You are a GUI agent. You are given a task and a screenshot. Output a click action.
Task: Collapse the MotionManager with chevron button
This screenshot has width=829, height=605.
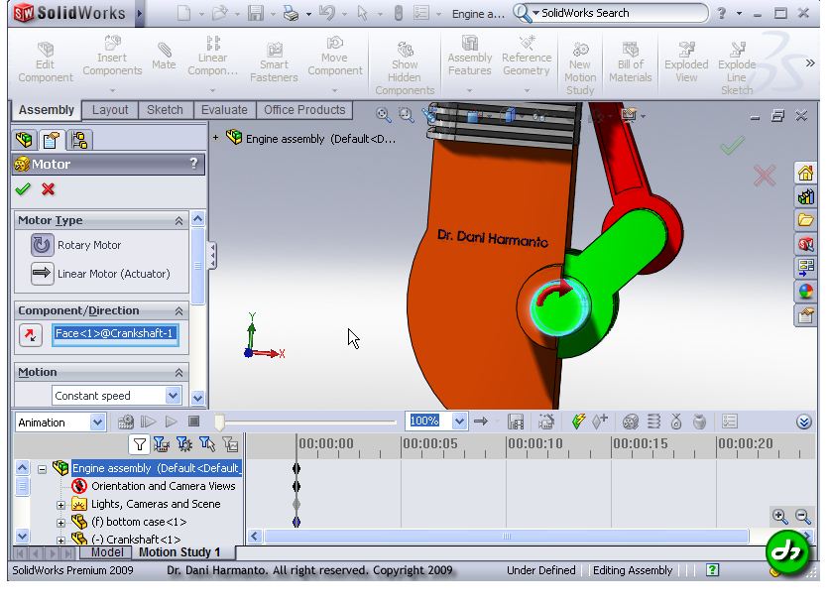point(804,423)
